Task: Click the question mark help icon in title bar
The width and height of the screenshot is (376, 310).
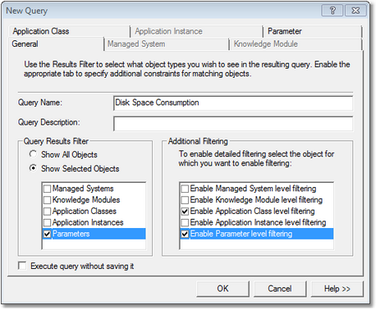Action: pos(332,11)
